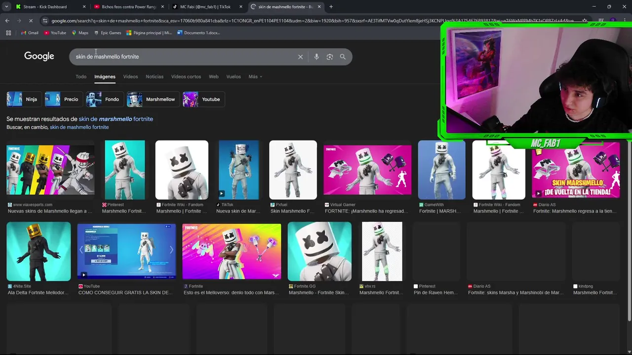
Task: Filter images by Youtube chip
Action: click(203, 99)
